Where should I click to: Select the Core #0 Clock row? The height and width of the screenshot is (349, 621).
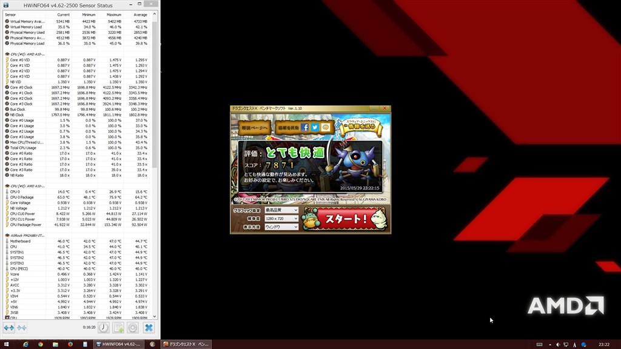coord(76,87)
